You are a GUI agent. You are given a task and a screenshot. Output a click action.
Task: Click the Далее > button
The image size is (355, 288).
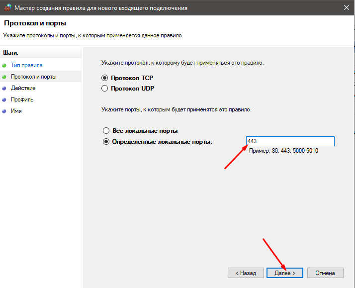pos(284,273)
